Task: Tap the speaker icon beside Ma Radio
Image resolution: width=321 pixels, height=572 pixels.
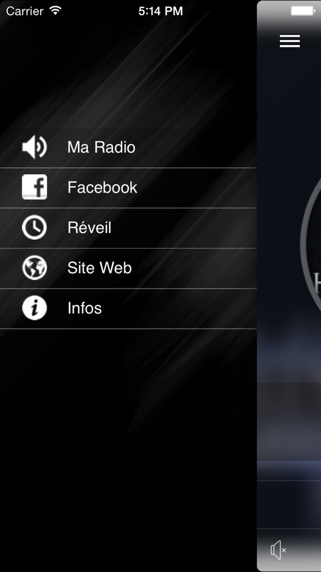Action: pyautogui.click(x=34, y=147)
